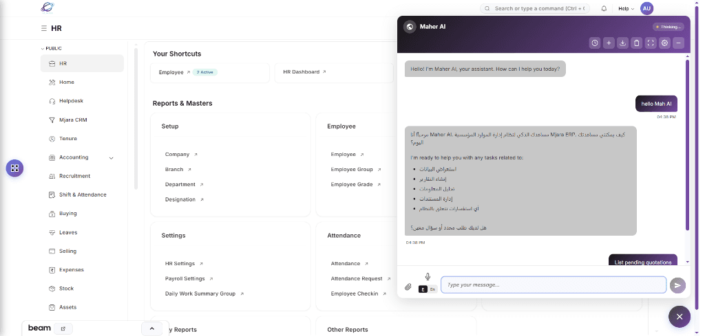Click the clipboard icon in chat header
Image resolution: width=705 pixels, height=336 pixels.
(x=637, y=43)
